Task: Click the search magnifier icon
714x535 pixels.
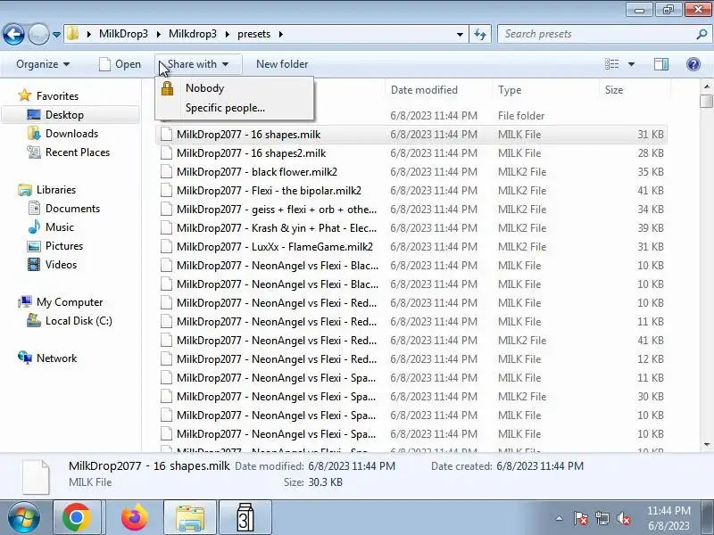Action: (702, 34)
